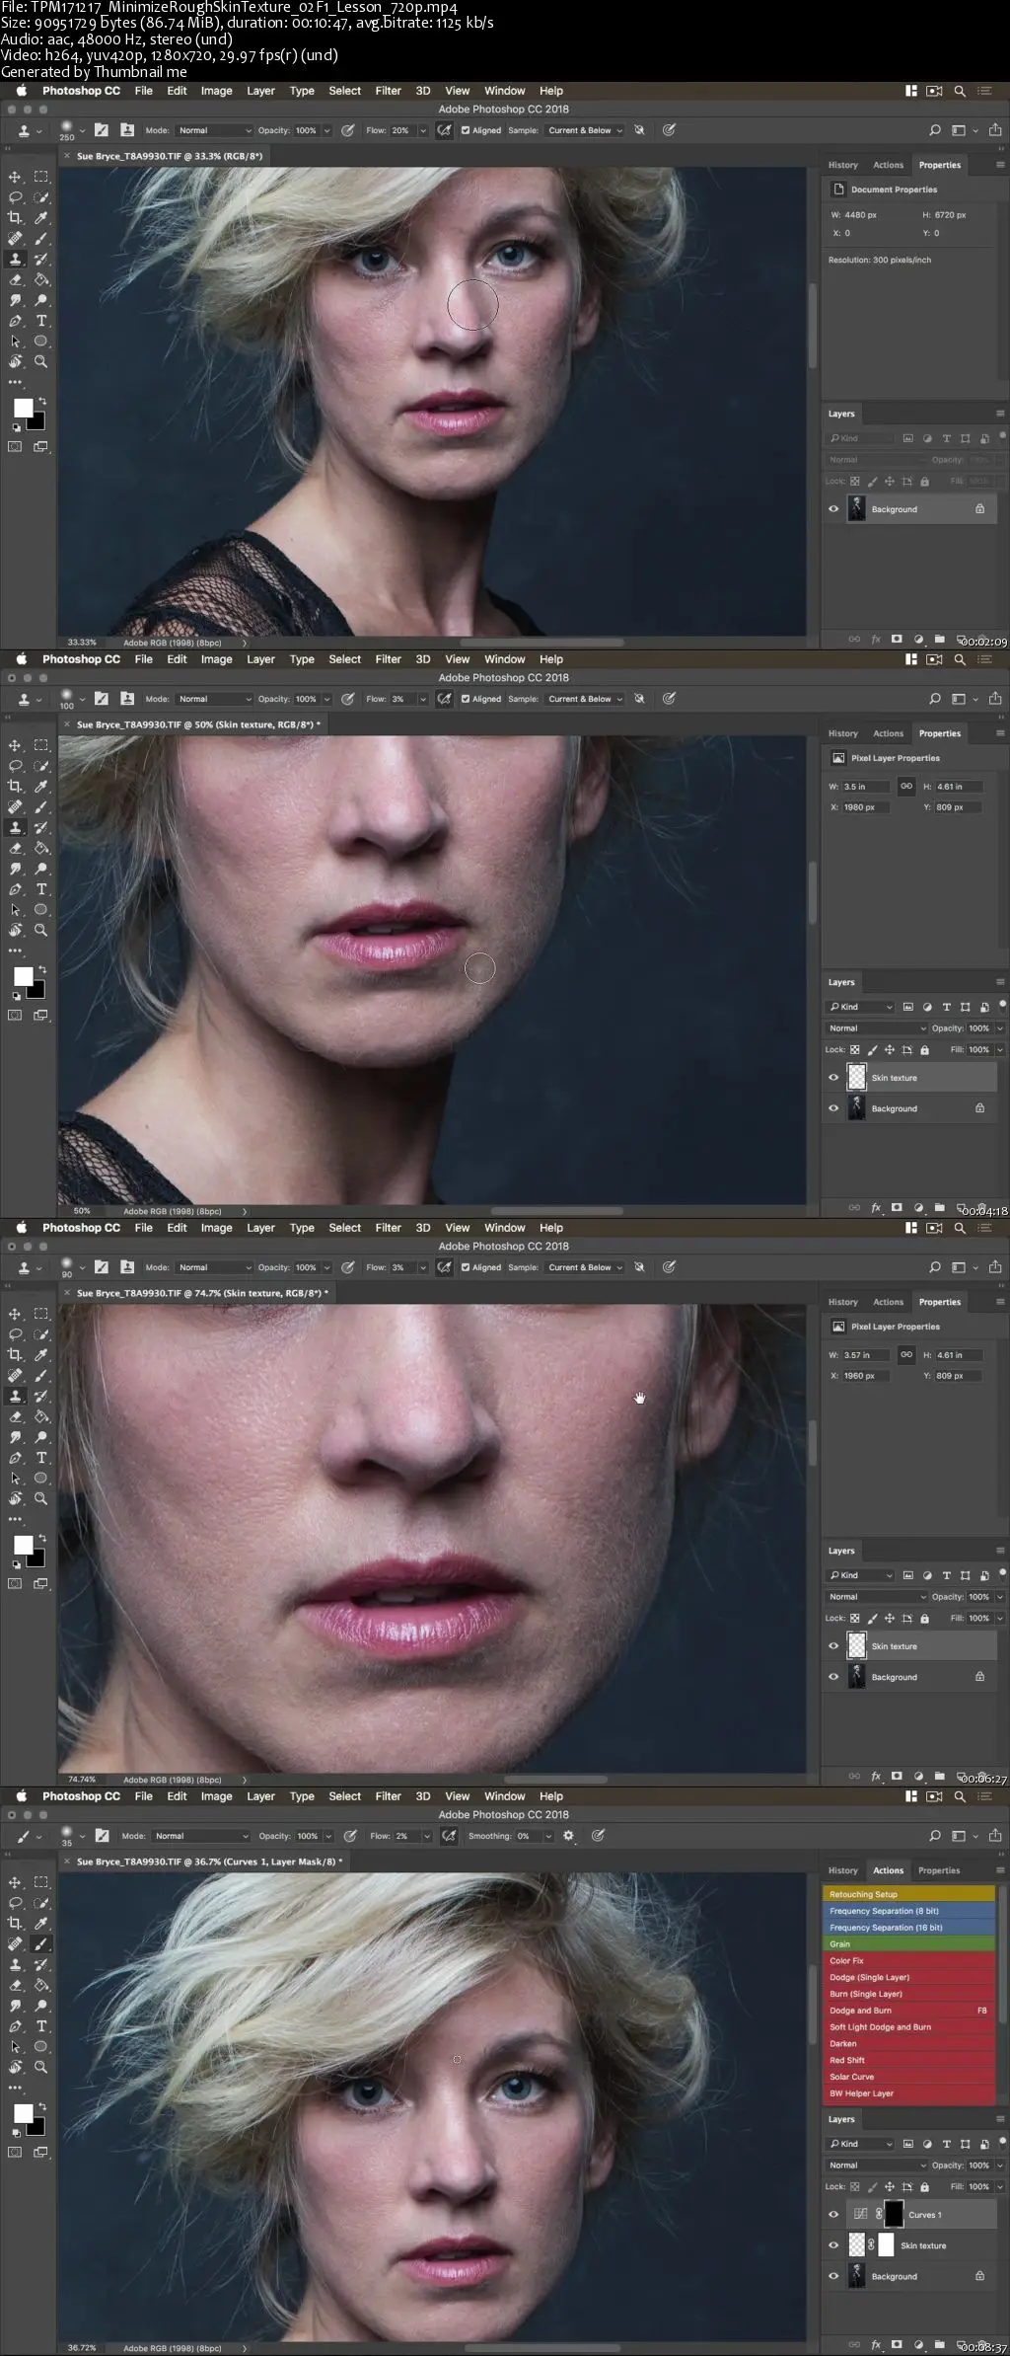The width and height of the screenshot is (1010, 2356).
Task: Run the Retouching Setup action
Action: [908, 1894]
